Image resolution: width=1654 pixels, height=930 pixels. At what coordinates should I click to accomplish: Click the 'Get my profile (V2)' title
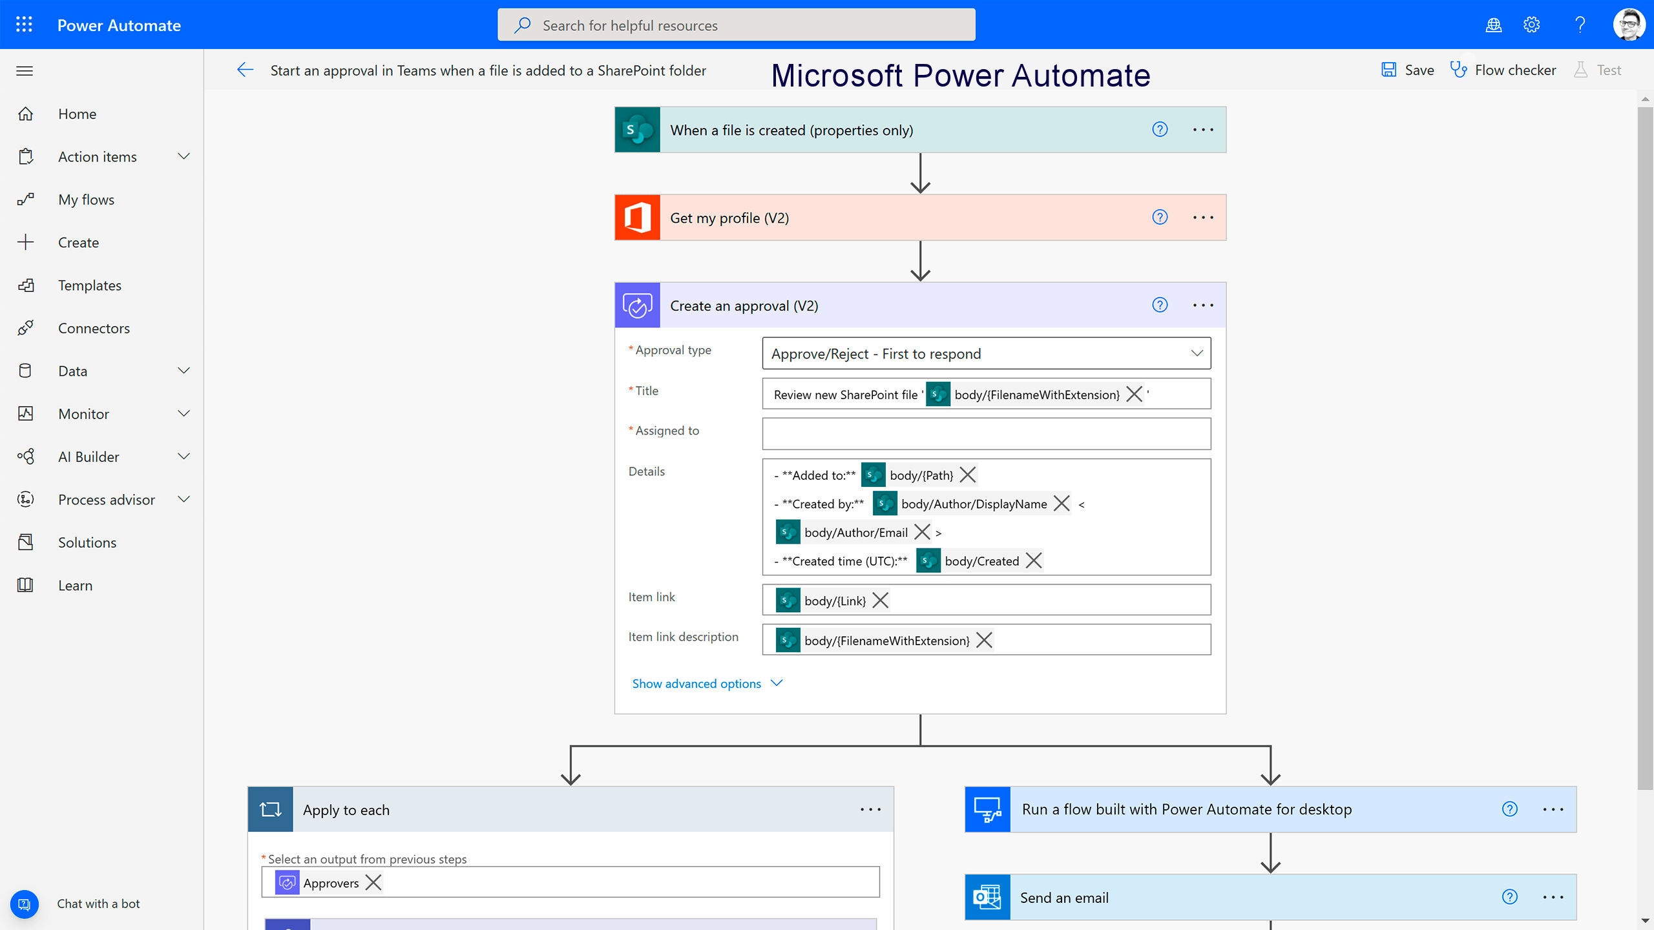tap(729, 218)
